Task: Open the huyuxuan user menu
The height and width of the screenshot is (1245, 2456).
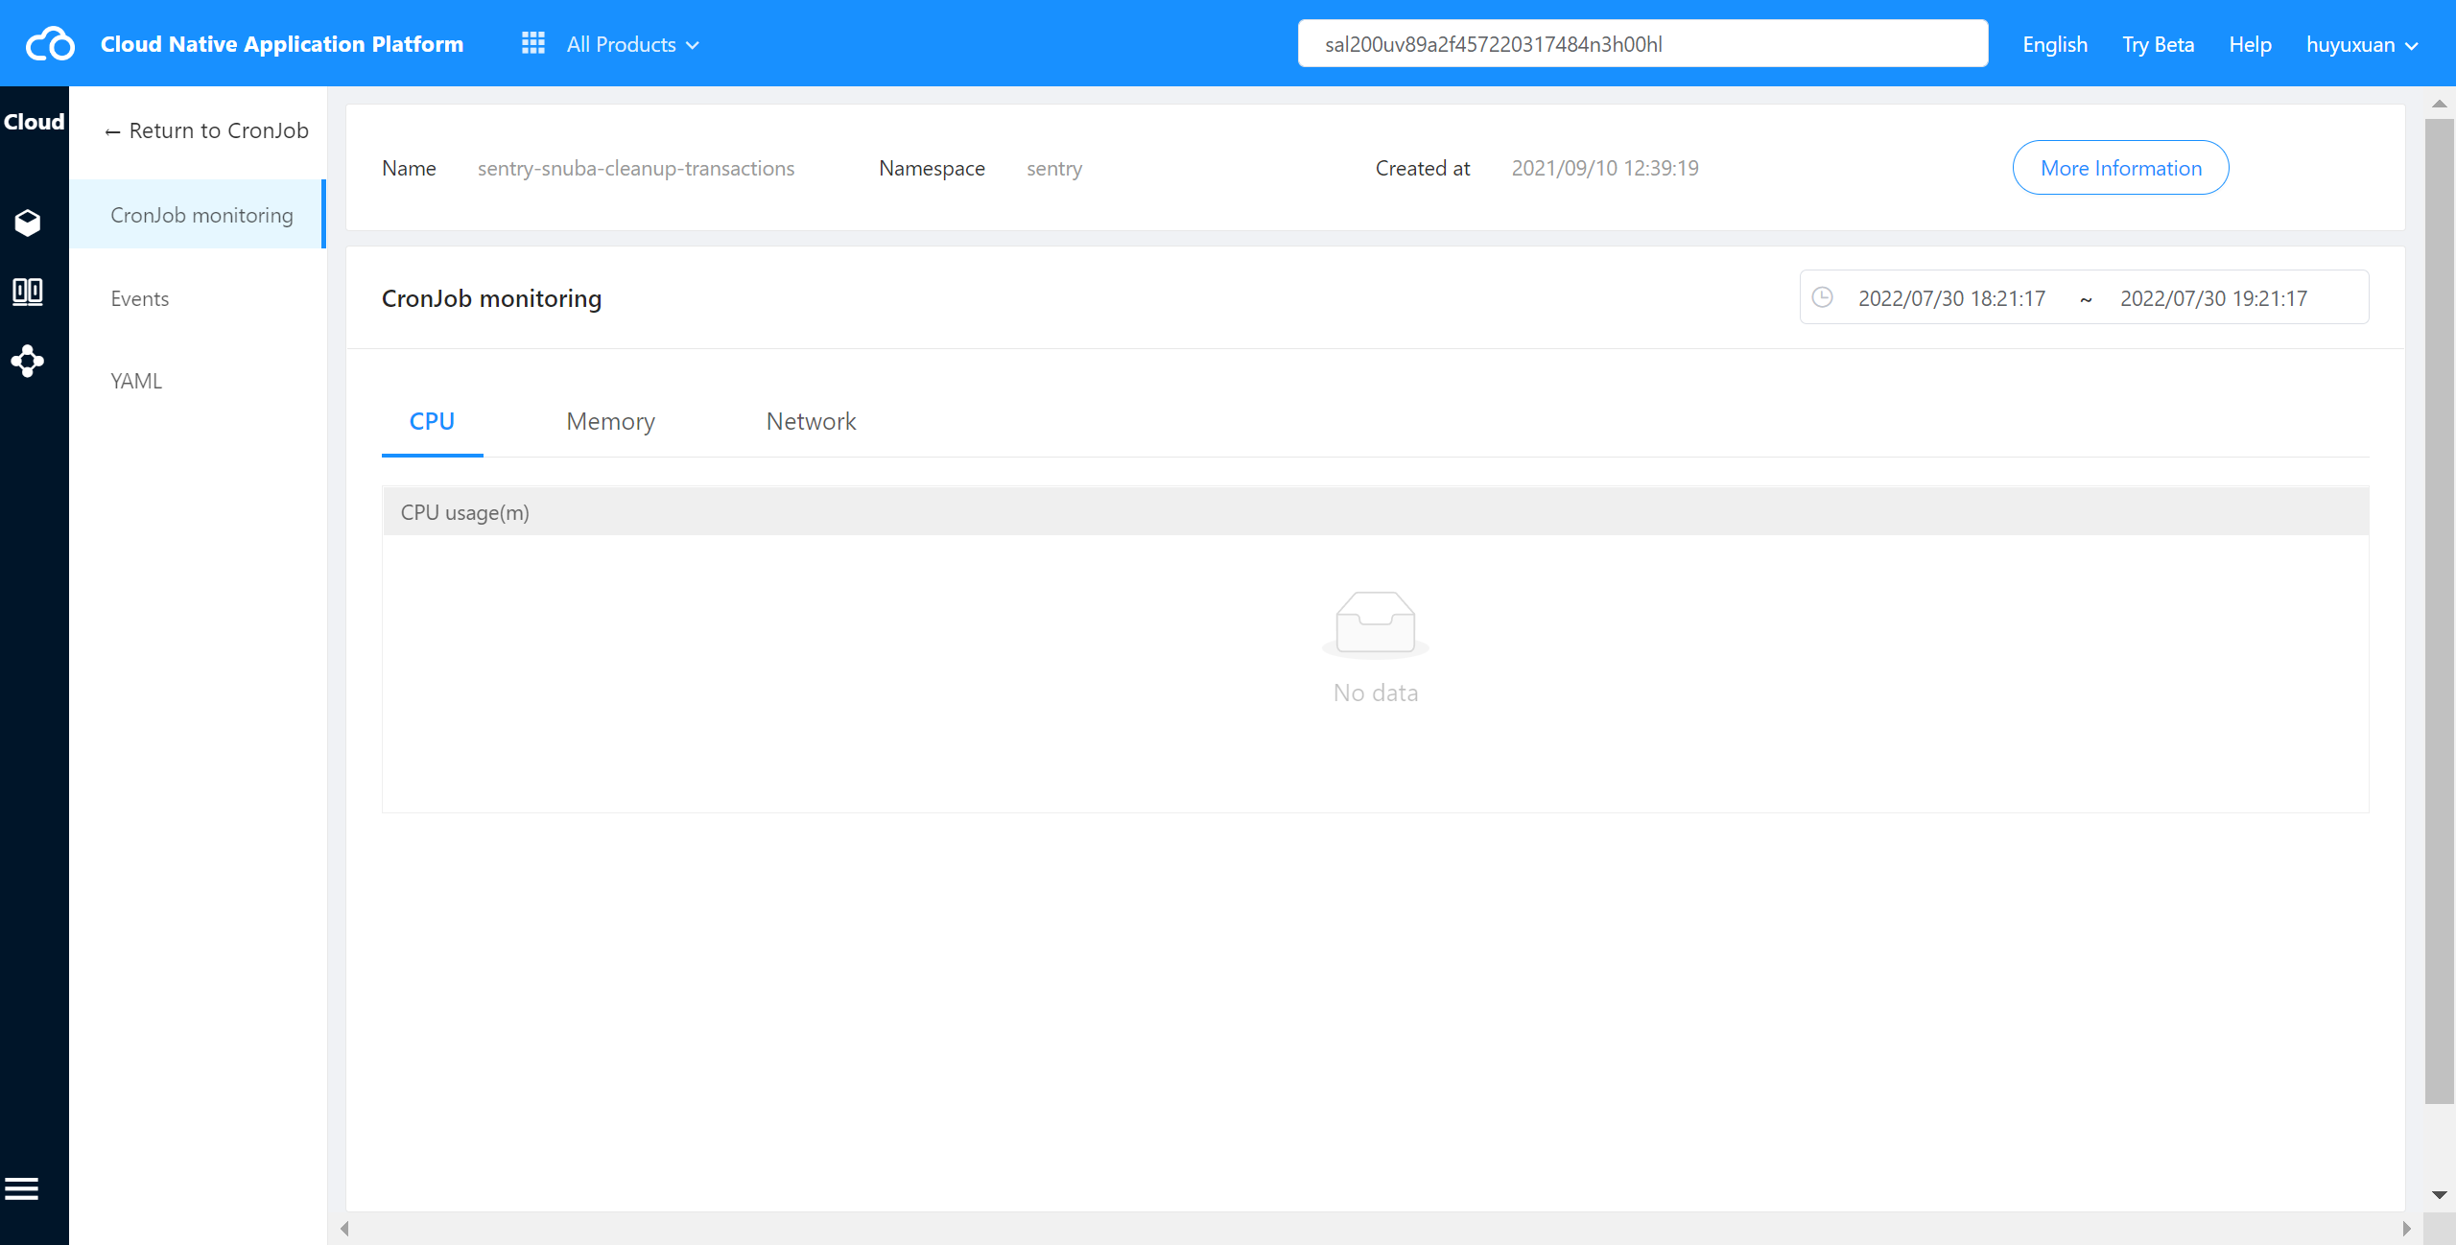Action: click(x=2362, y=44)
